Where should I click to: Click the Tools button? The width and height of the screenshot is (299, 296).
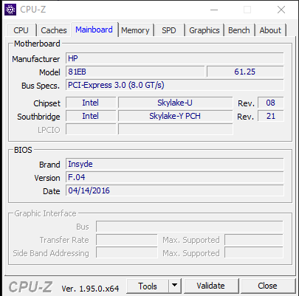pyautogui.click(x=148, y=286)
